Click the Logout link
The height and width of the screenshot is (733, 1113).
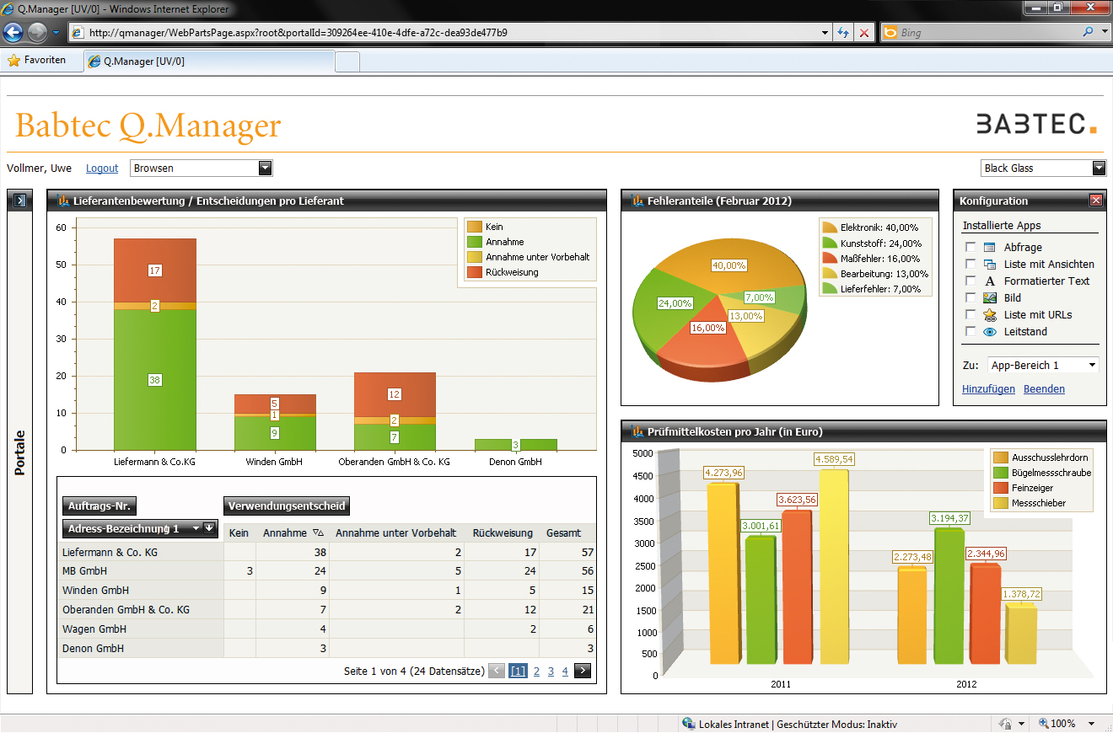coord(102,169)
